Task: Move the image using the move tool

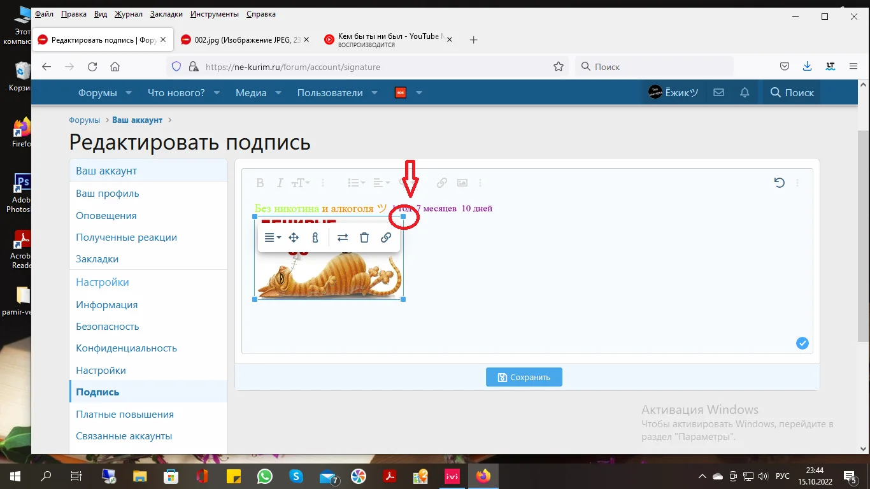Action: coord(294,237)
